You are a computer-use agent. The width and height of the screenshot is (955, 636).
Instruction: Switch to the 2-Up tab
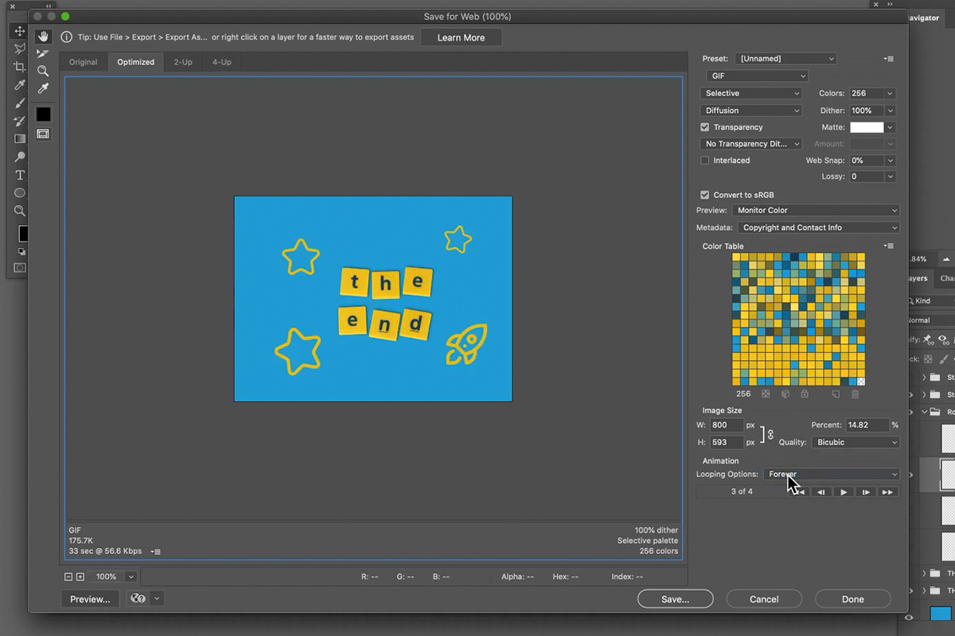(x=182, y=61)
